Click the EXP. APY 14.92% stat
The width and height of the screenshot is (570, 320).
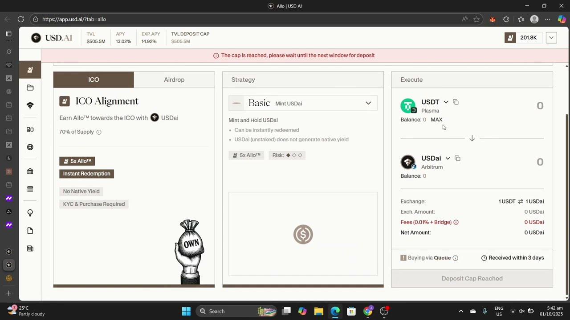(151, 38)
